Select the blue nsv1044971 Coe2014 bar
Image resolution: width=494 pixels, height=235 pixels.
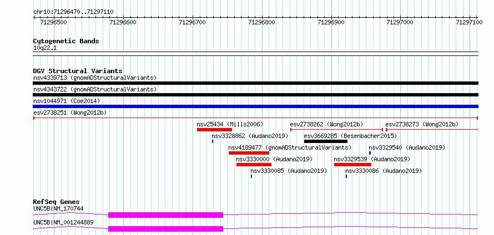click(x=255, y=106)
